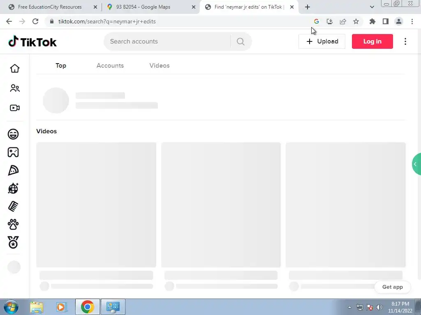Image resolution: width=421 pixels, height=315 pixels.
Task: Open TikTok more options three-dot menu
Action: tap(405, 41)
